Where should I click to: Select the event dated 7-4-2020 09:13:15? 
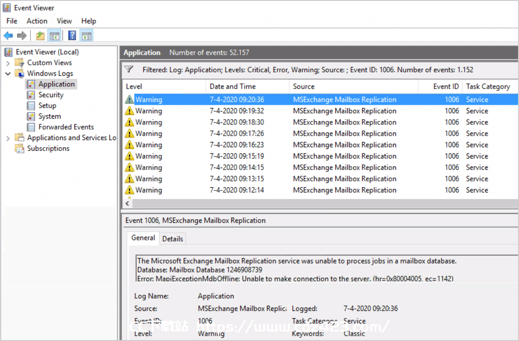pos(320,179)
